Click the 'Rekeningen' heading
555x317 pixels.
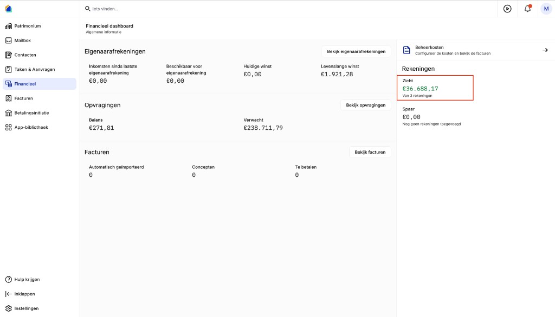[418, 69]
